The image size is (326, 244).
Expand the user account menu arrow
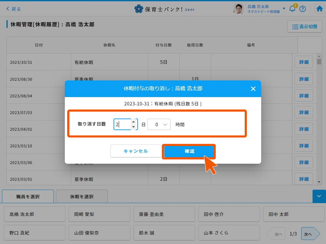click(284, 9)
